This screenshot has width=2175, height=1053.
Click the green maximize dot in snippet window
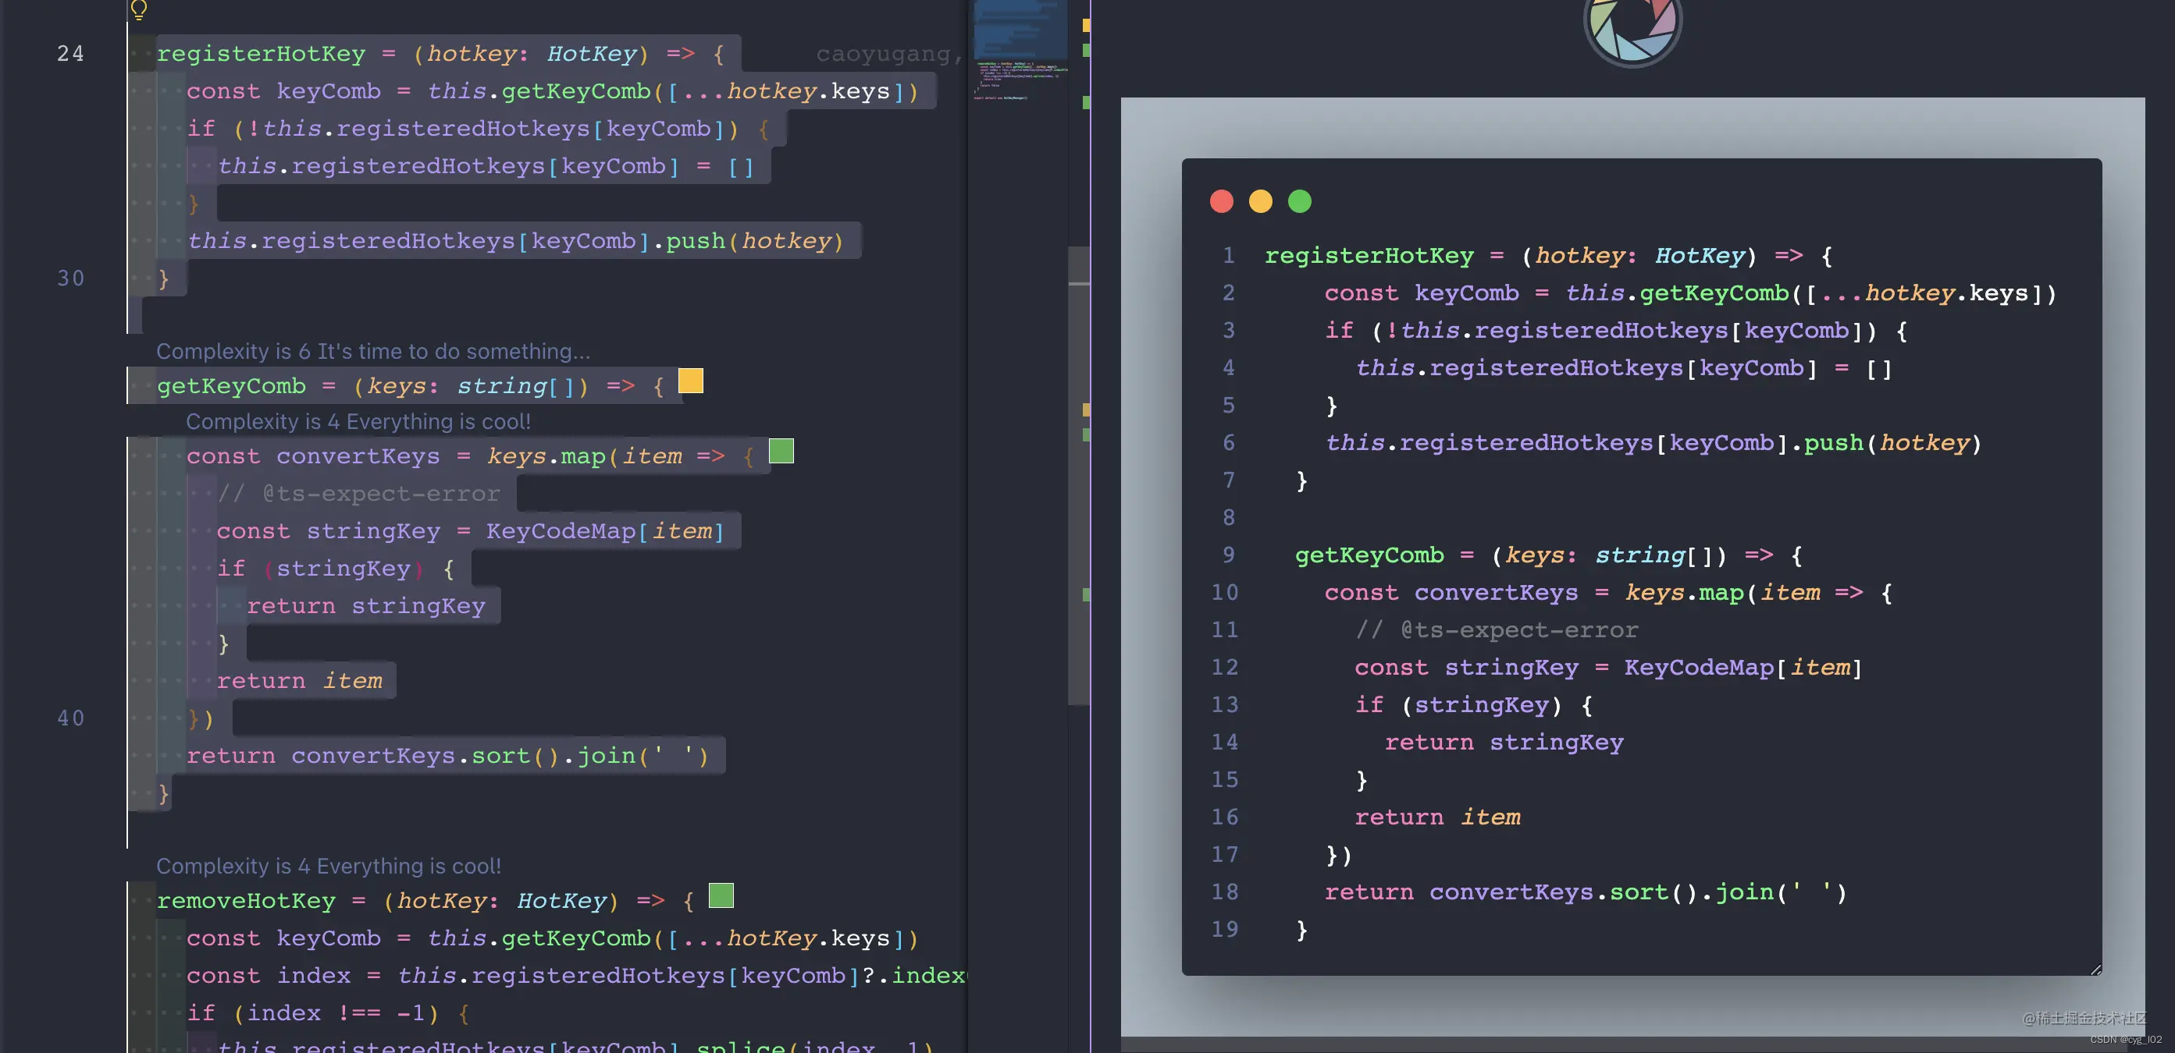point(1299,200)
